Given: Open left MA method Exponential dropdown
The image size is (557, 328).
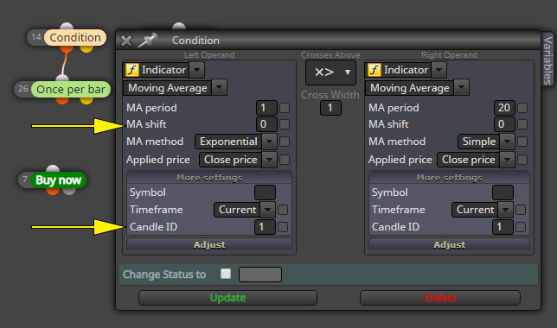Looking at the screenshot, I should [269, 142].
